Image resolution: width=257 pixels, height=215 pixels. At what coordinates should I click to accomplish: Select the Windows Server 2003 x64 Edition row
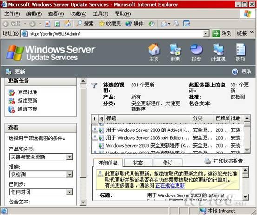pos(167,138)
